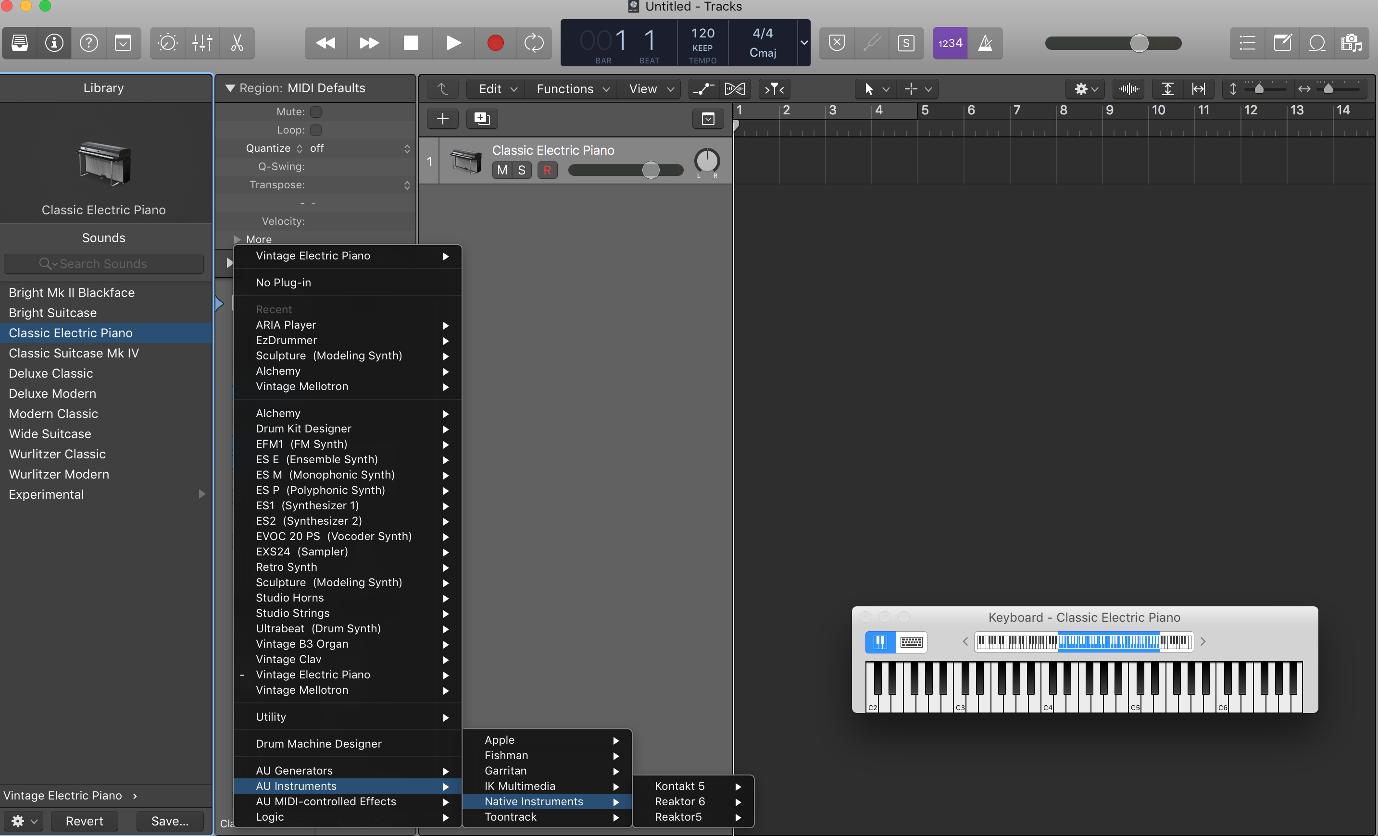Select Retro Synth in the plug-in menu
1378x836 pixels.
click(x=287, y=567)
